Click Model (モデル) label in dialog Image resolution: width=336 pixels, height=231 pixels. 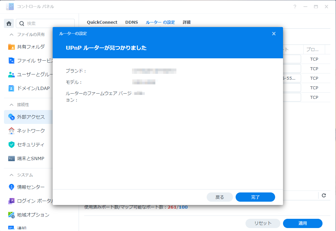pos(74,82)
